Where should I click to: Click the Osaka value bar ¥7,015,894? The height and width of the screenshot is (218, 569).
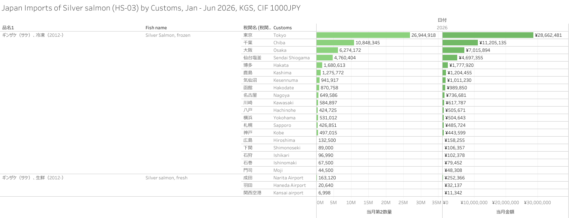point(453,50)
